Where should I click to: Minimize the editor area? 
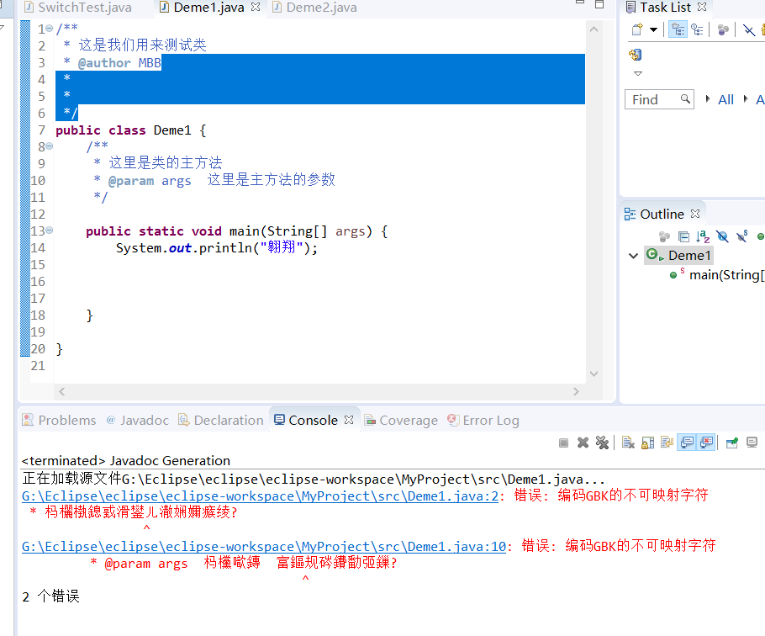579,3
